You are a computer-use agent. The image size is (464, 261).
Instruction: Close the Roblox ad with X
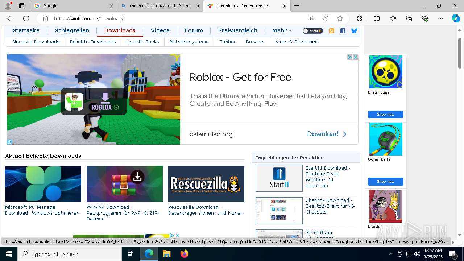point(355,57)
